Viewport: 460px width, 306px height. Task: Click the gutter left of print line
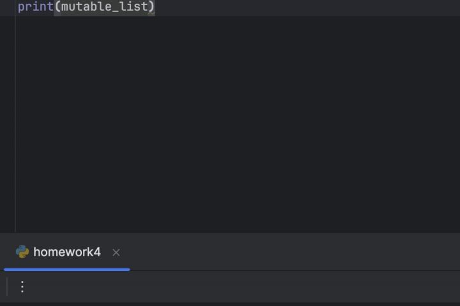[7, 7]
